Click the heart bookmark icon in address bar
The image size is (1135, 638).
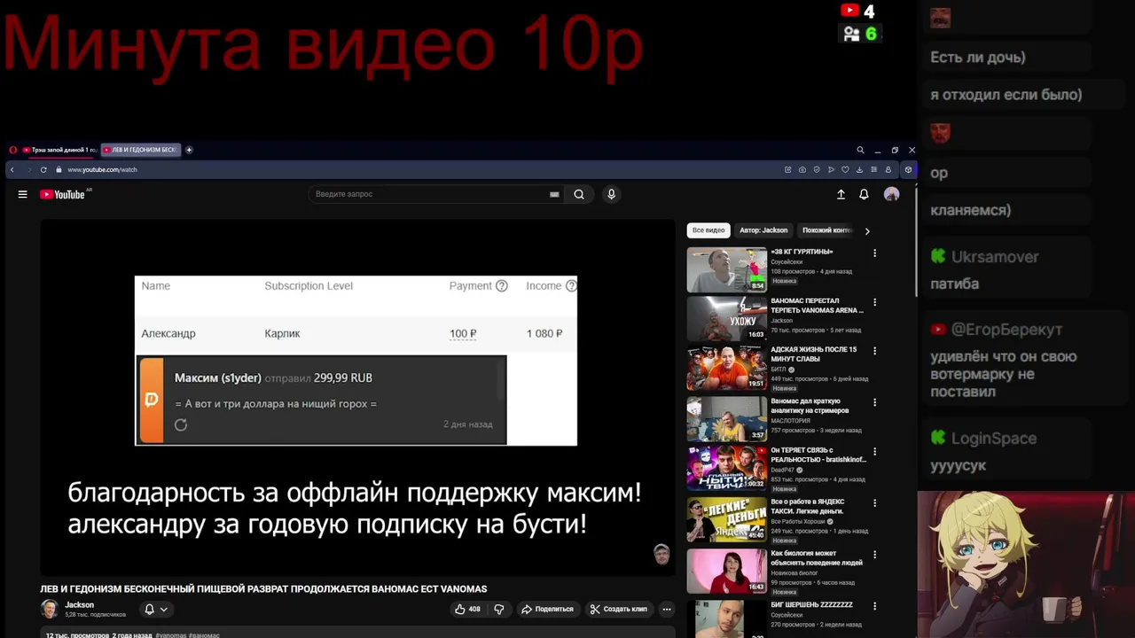pos(845,169)
